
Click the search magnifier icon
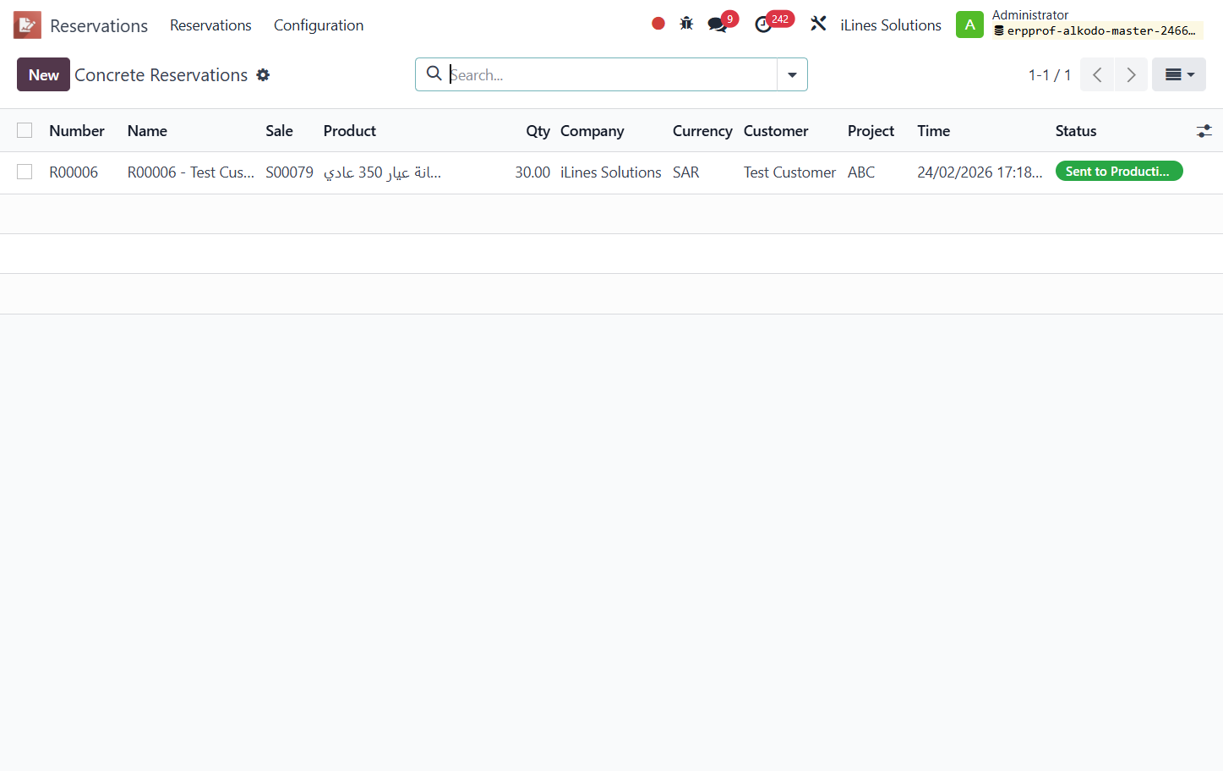[434, 74]
